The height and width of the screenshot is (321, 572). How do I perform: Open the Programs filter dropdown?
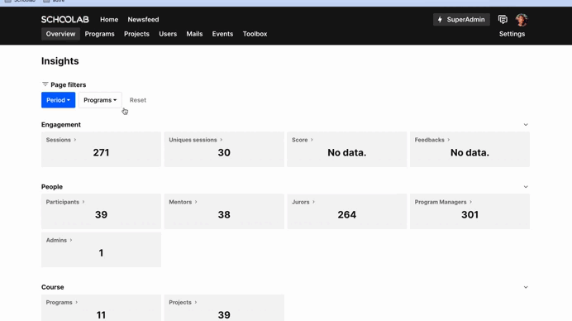[x=100, y=100]
